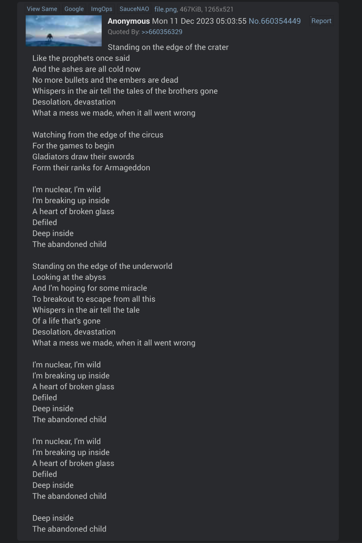Follow the >>660356329 quote link
This screenshot has width=362, height=543.
click(x=162, y=32)
